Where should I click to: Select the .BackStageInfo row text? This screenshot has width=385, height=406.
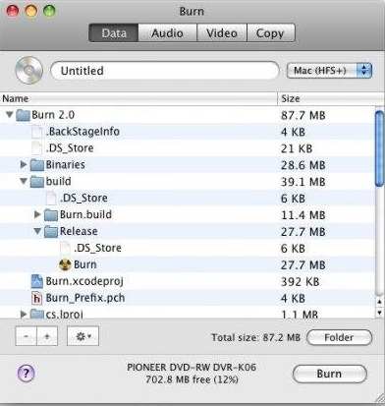pos(82,132)
